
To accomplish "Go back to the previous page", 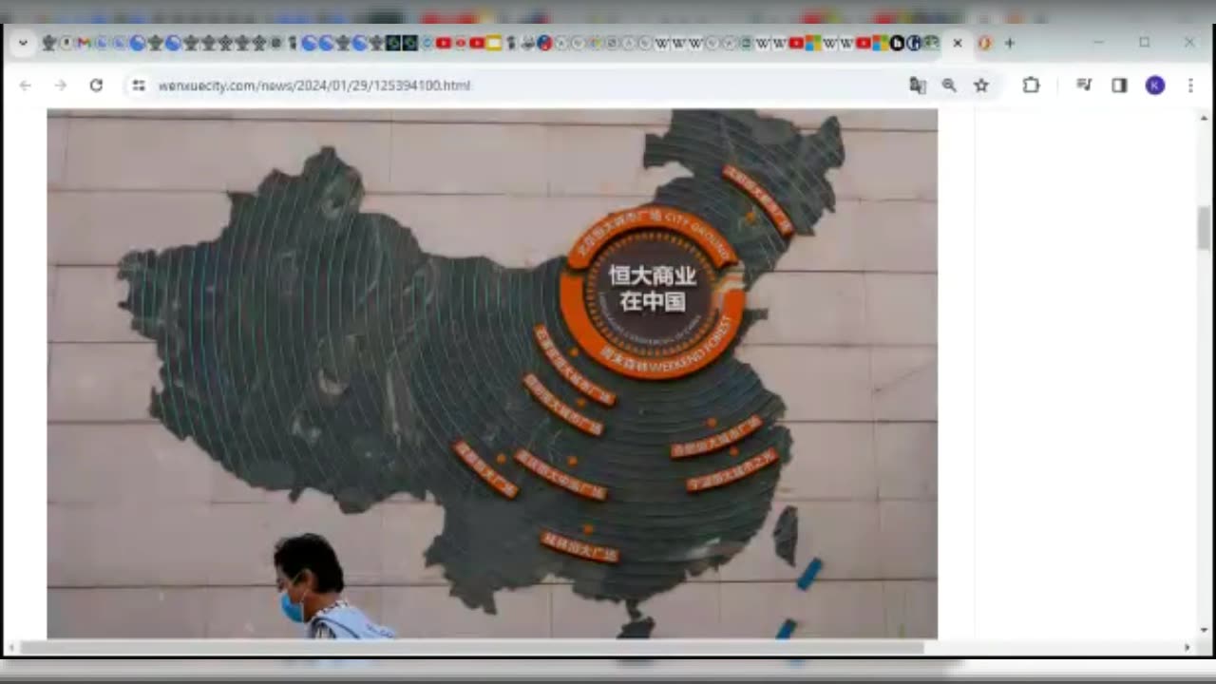I will 26,85.
